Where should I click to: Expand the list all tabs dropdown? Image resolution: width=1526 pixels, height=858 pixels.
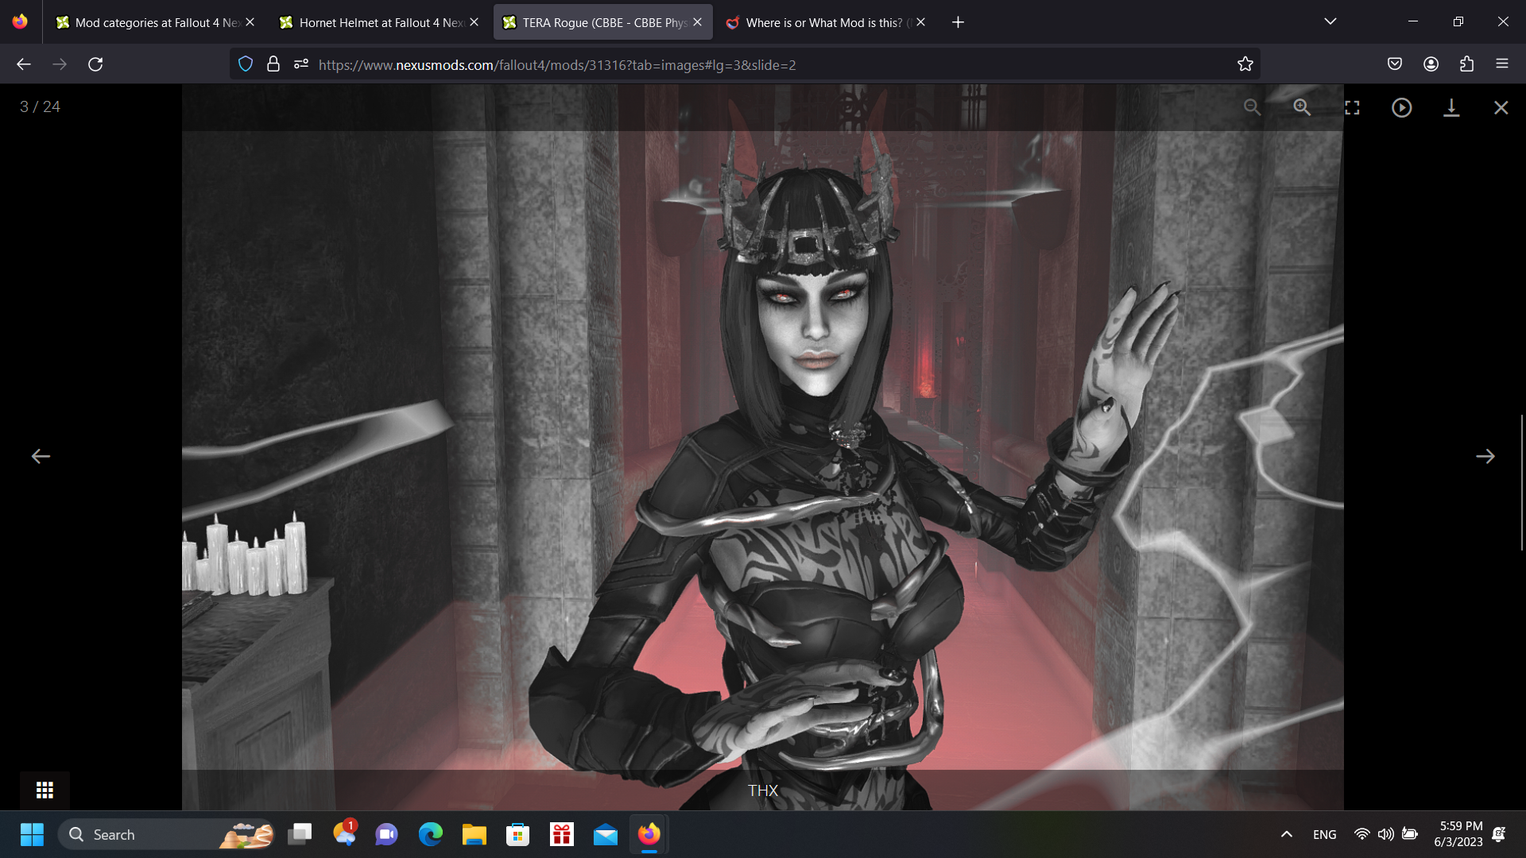point(1330,21)
